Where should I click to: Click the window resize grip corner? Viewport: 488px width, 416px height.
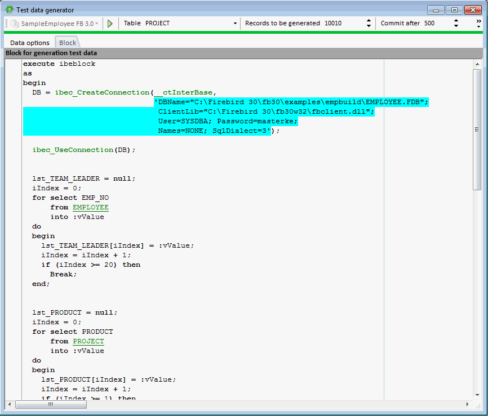tap(478, 405)
